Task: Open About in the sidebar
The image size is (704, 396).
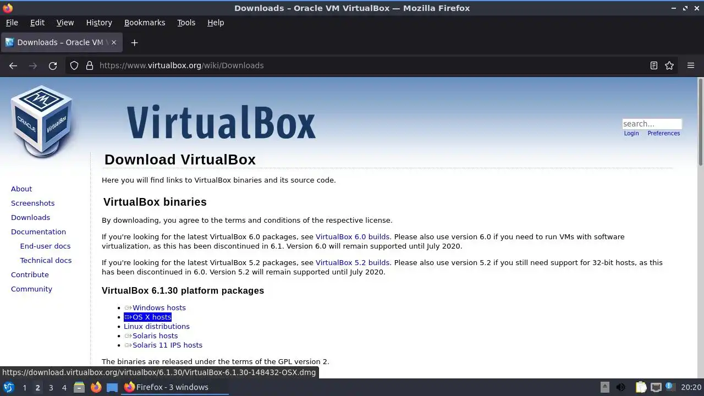Action: click(21, 189)
